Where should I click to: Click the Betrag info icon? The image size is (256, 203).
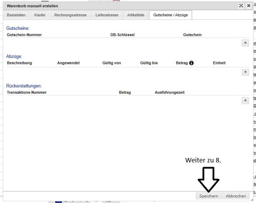tap(191, 63)
